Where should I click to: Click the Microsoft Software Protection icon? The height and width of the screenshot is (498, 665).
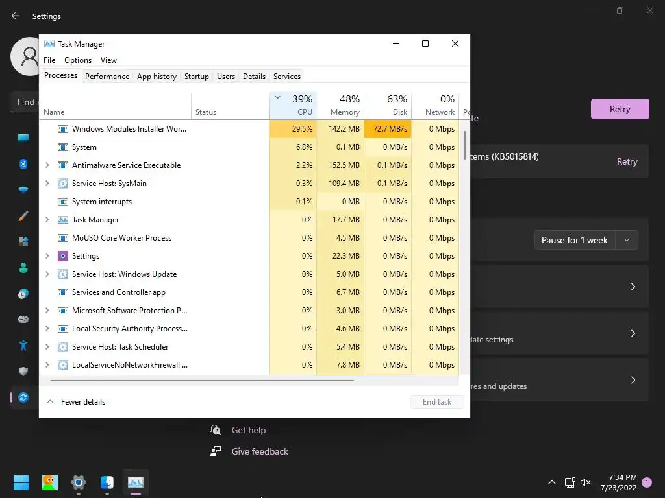(x=63, y=311)
